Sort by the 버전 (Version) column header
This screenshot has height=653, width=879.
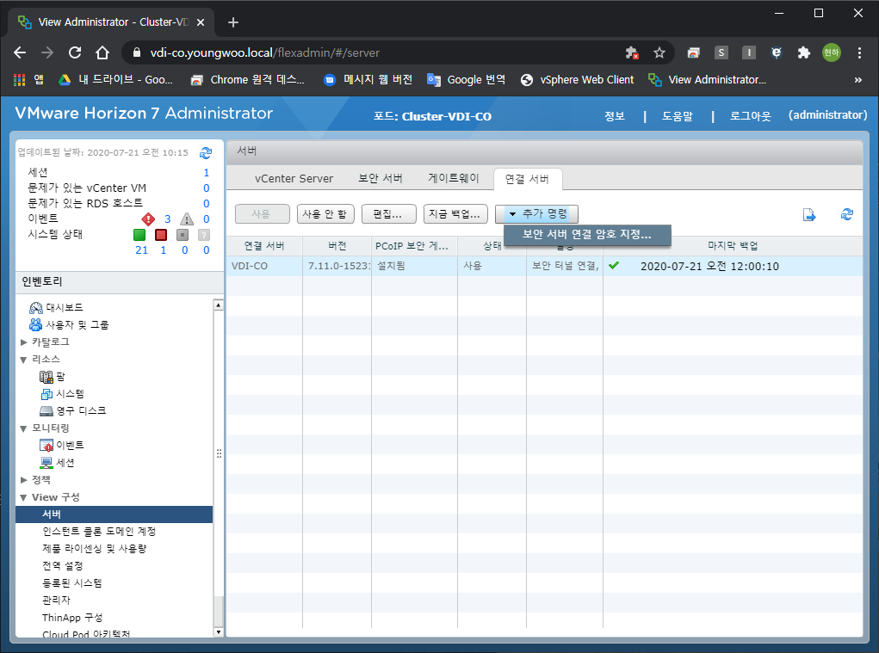337,246
